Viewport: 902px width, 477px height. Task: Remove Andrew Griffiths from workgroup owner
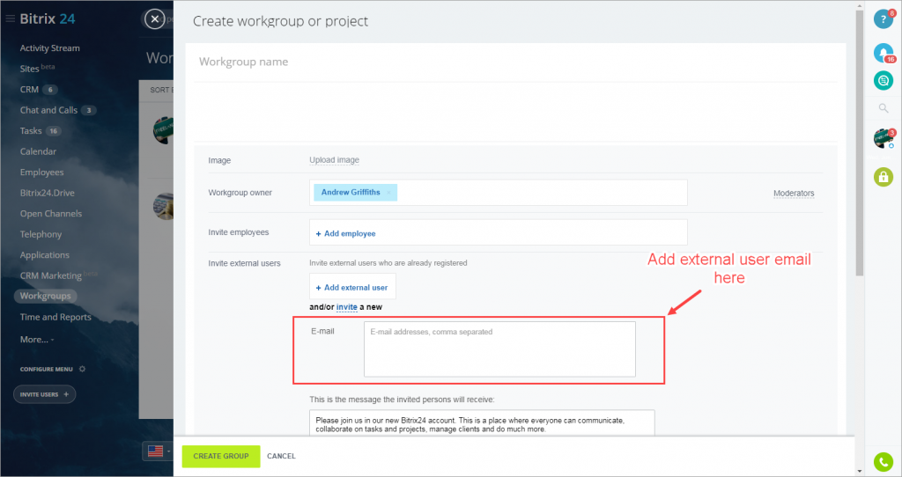(x=388, y=193)
